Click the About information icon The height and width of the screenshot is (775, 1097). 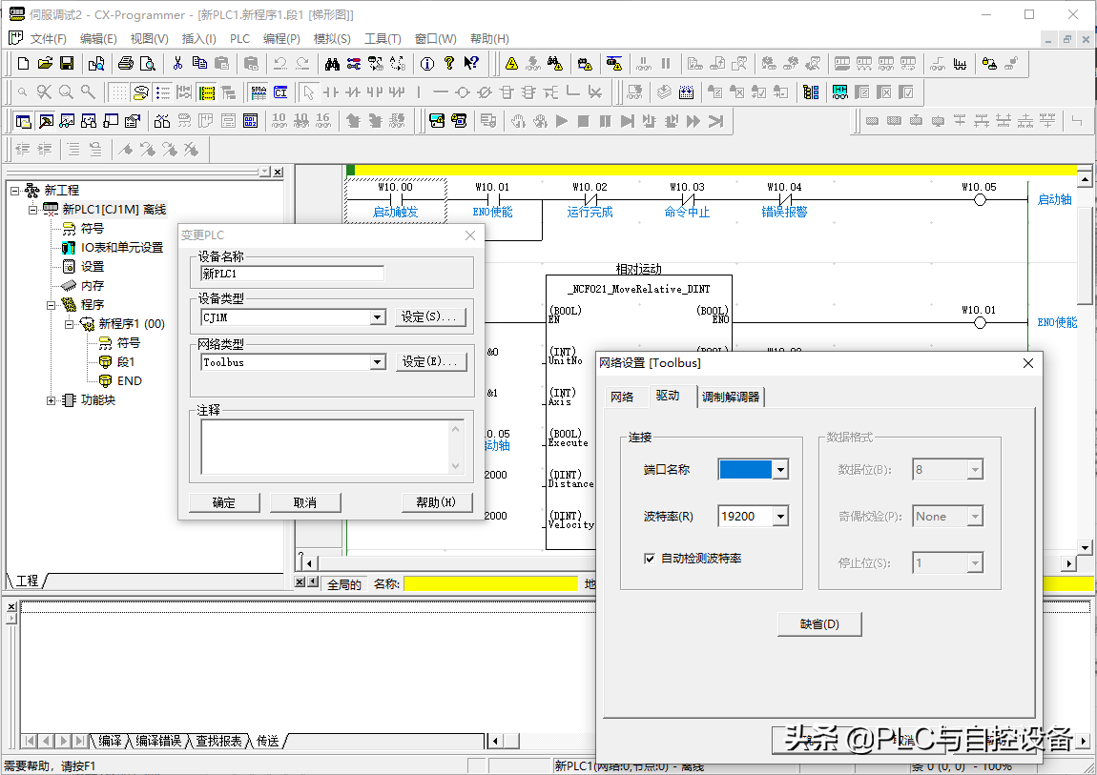point(426,64)
